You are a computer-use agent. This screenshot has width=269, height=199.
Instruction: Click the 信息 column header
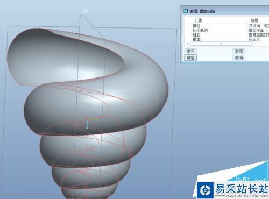254,20
